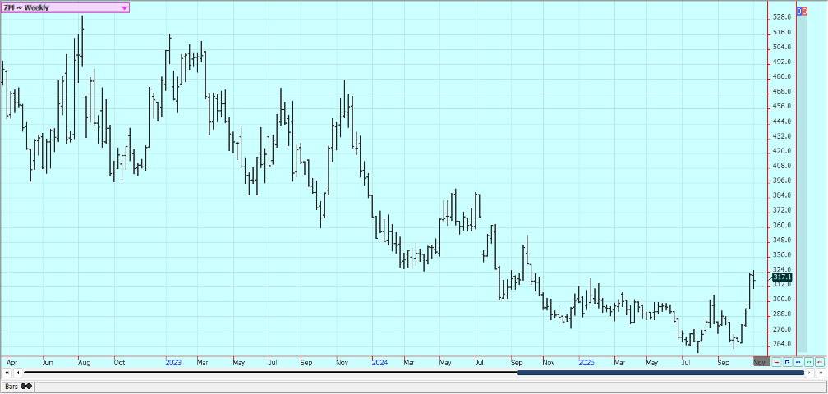Click the rightmost red dash chart icon
The height and width of the screenshot is (394, 828).
(x=819, y=361)
